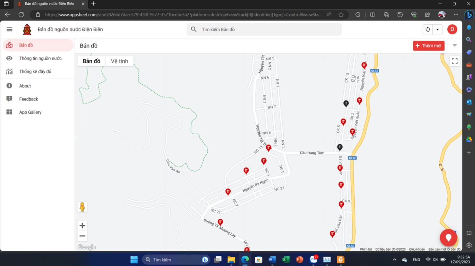Open the Điều khoản link on map
This screenshot has width=475, height=266.
pos(417,249)
